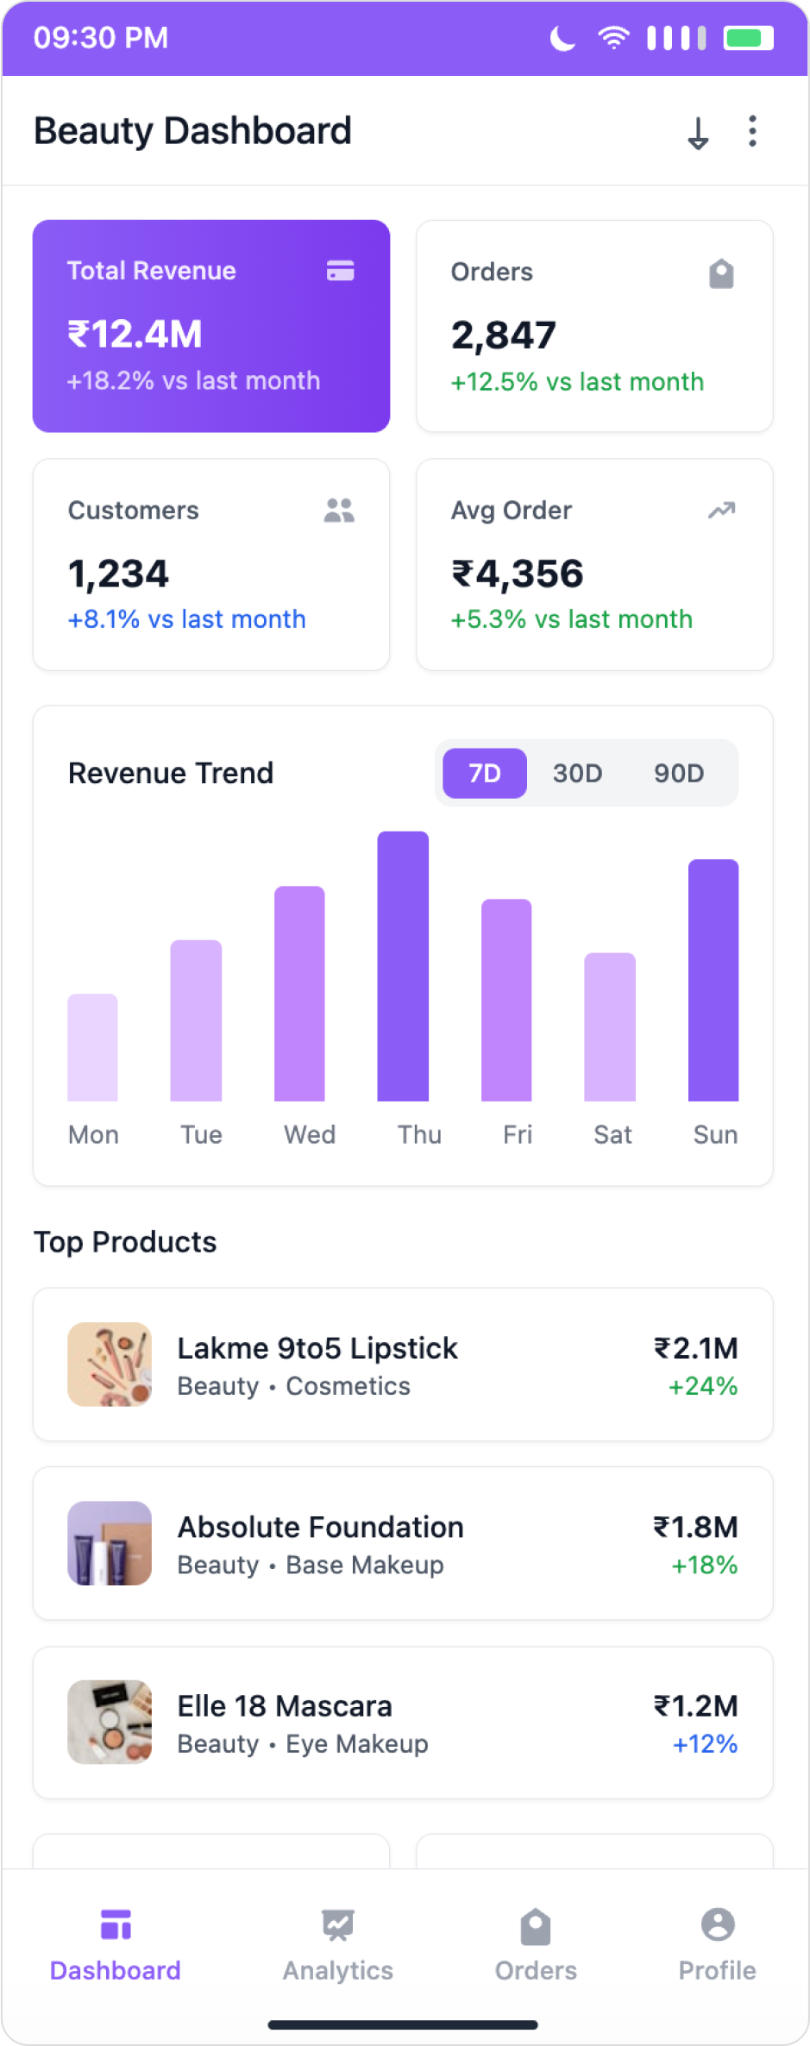Tap the trending arrow icon on Avg Order
Screen dimensions: 810x2046
tap(721, 511)
